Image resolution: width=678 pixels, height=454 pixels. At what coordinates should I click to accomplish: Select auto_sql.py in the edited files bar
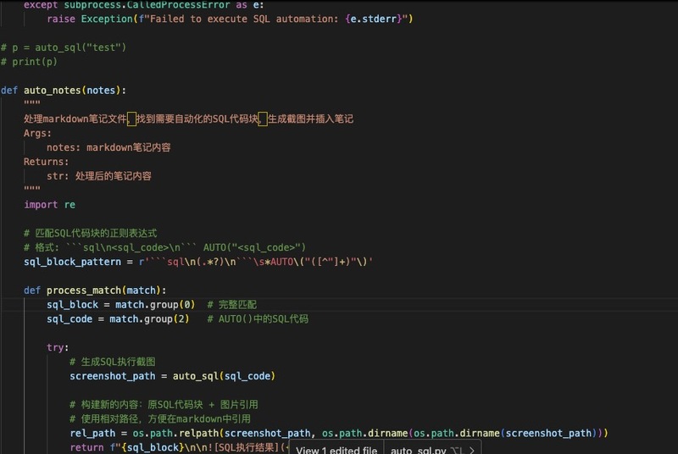[418, 450]
